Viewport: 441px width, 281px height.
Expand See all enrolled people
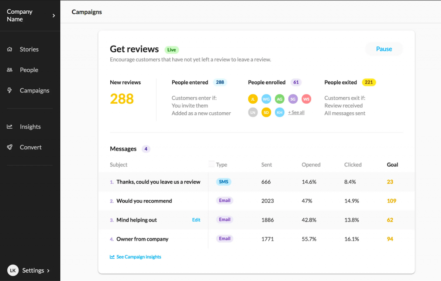coord(296,112)
